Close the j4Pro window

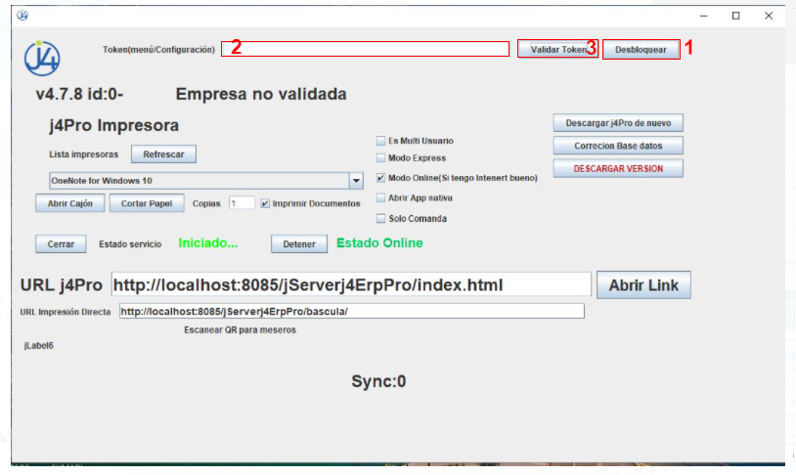(769, 16)
